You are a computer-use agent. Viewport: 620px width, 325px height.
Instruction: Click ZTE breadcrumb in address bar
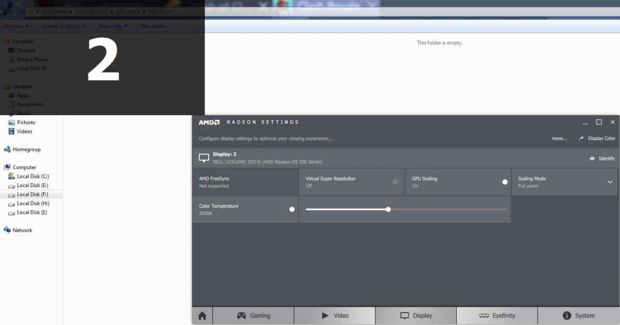tap(129, 11)
